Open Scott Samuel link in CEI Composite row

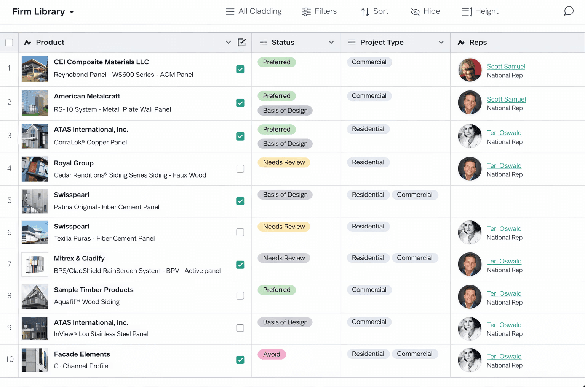506,66
